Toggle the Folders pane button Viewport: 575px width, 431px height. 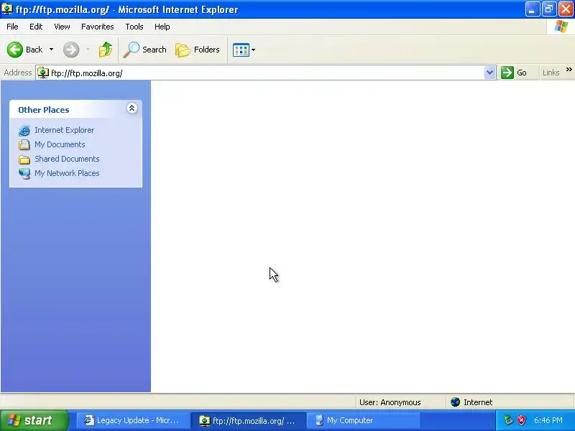click(198, 50)
